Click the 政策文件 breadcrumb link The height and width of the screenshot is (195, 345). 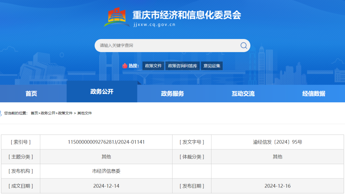(65, 113)
